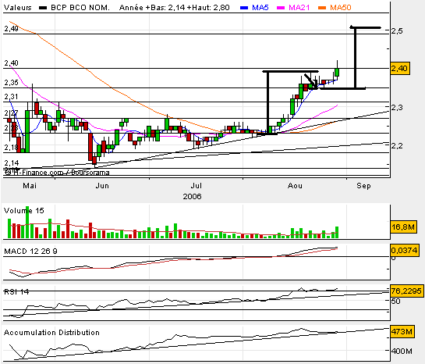Image resolution: width=425 pixels, height=364 pixels.
Task: Click the MA21 magenta legend swatch
Action: pyautogui.click(x=281, y=8)
